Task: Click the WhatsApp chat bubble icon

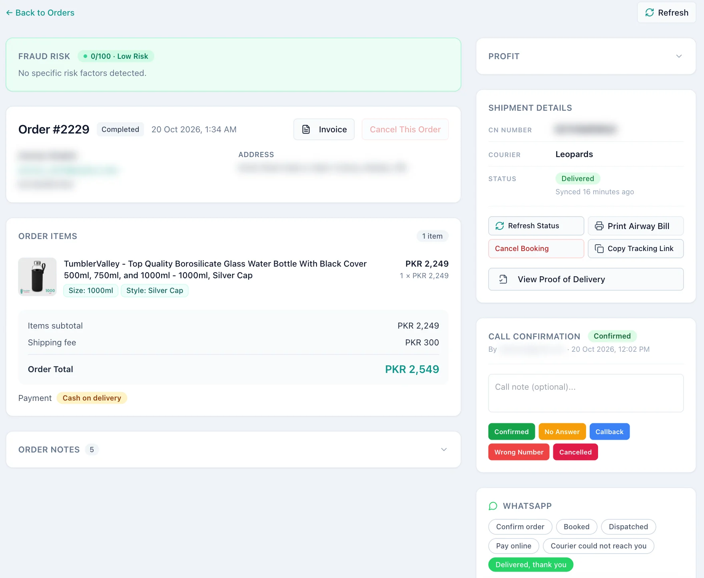Action: pos(493,506)
